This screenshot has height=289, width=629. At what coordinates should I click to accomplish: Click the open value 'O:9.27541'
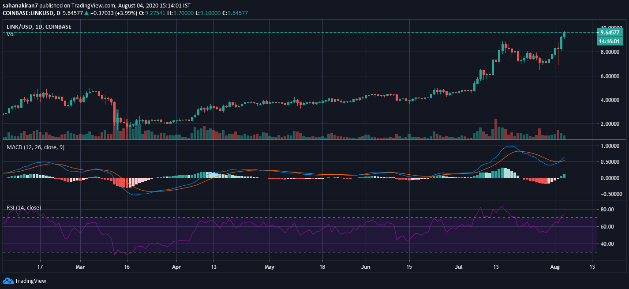tap(153, 13)
